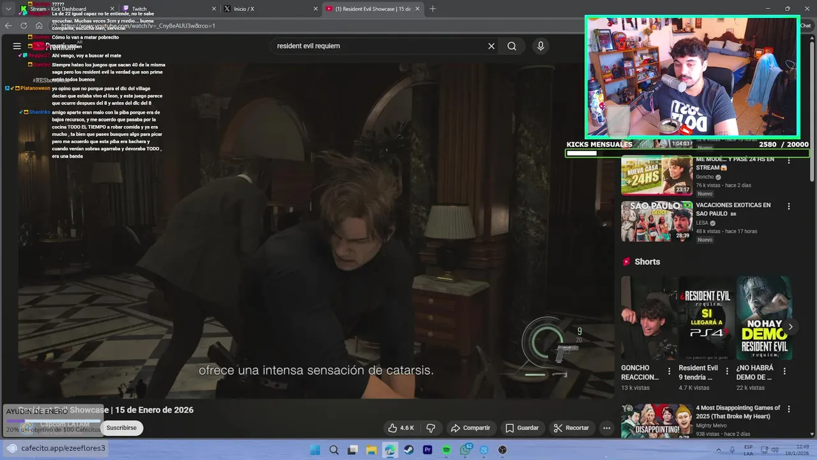
Task: Focus the search field 'resident evil requiem'
Action: [379, 46]
